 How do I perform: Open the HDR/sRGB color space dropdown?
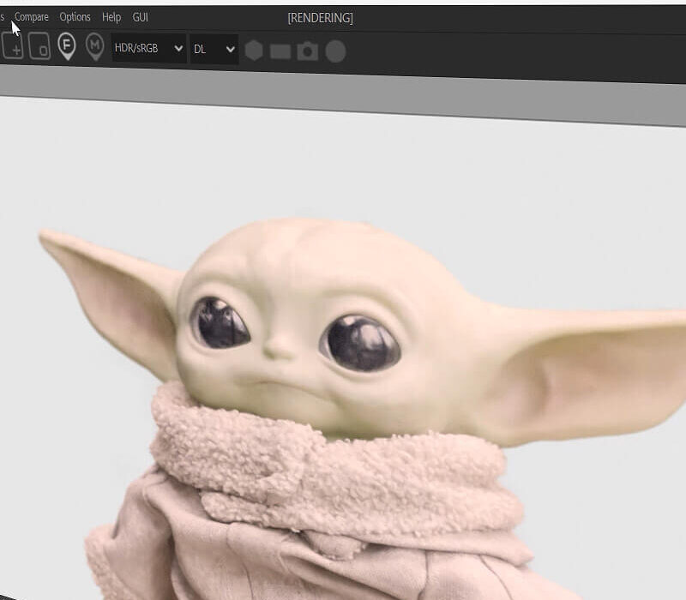click(x=148, y=48)
